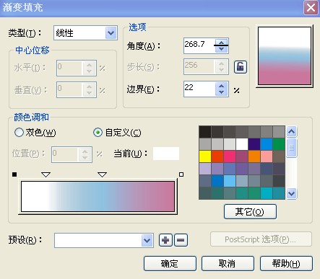
Task: Increase the 角度 angle value
Action: 222,43
